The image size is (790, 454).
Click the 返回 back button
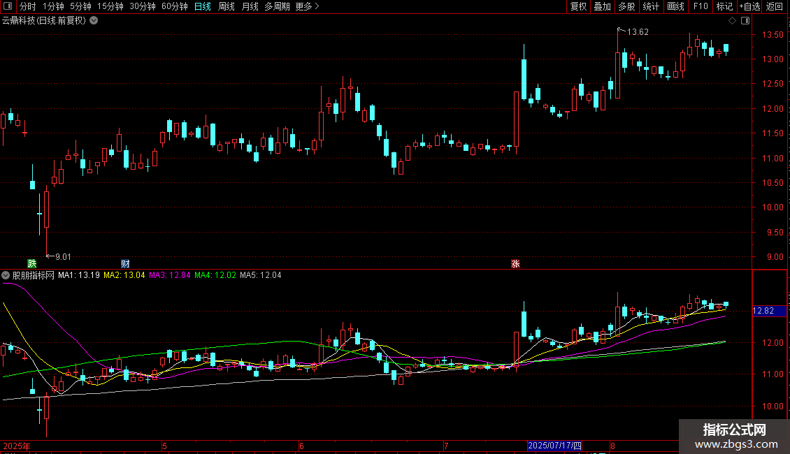click(775, 6)
